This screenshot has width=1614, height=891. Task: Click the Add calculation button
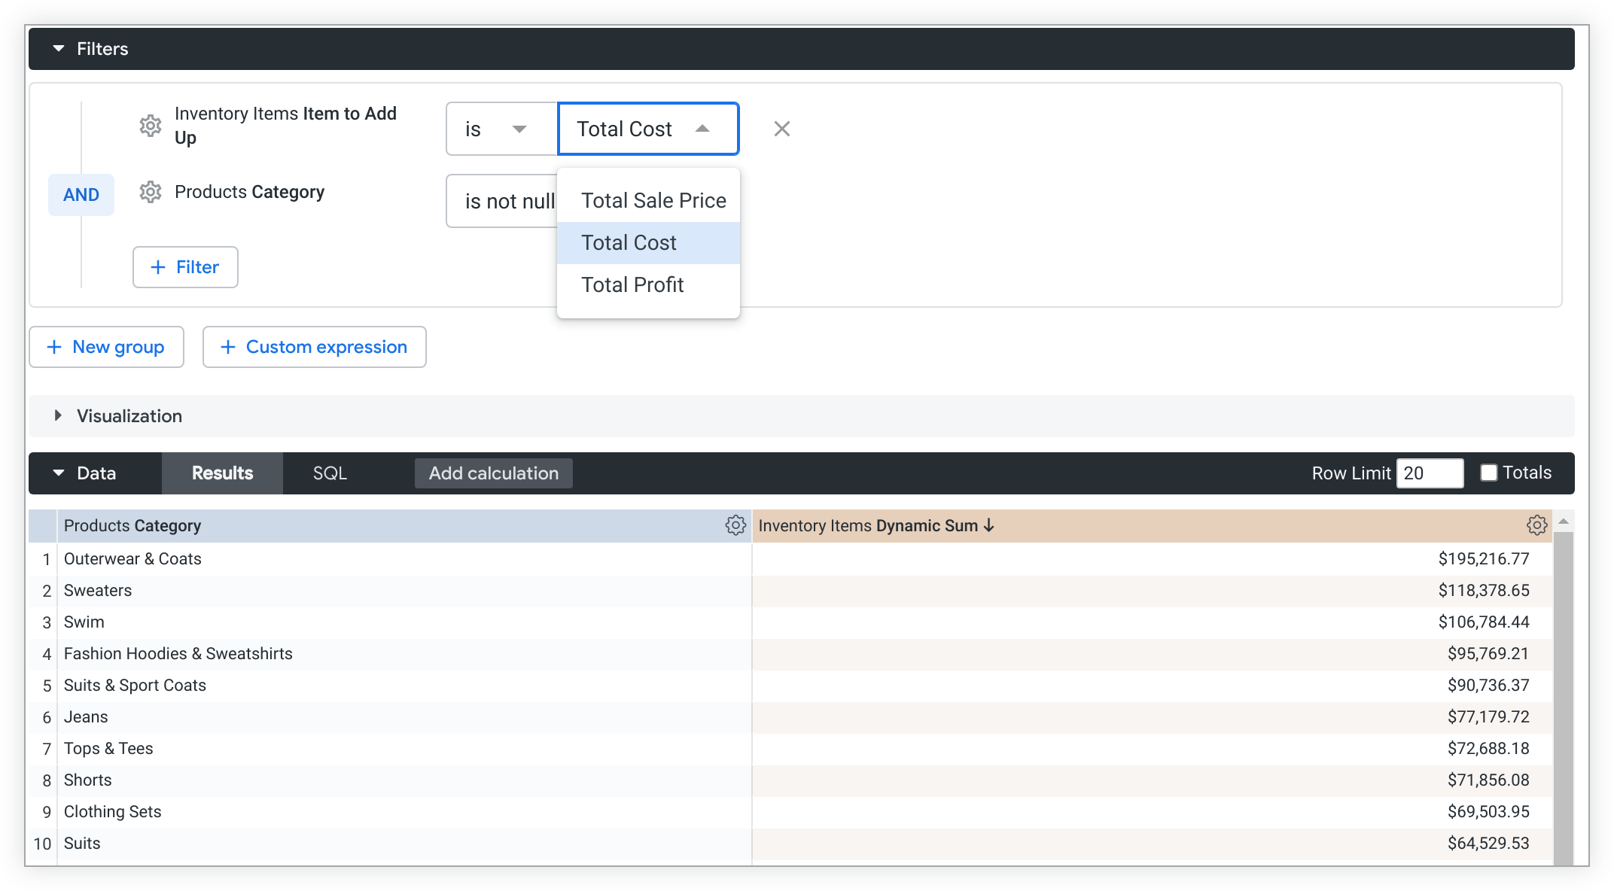point(493,473)
